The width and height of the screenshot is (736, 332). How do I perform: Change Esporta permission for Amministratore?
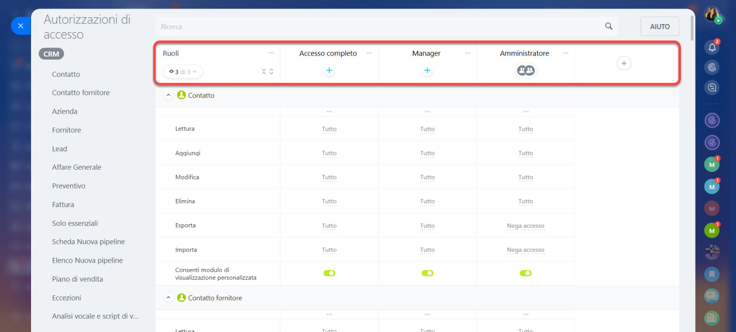(x=526, y=226)
